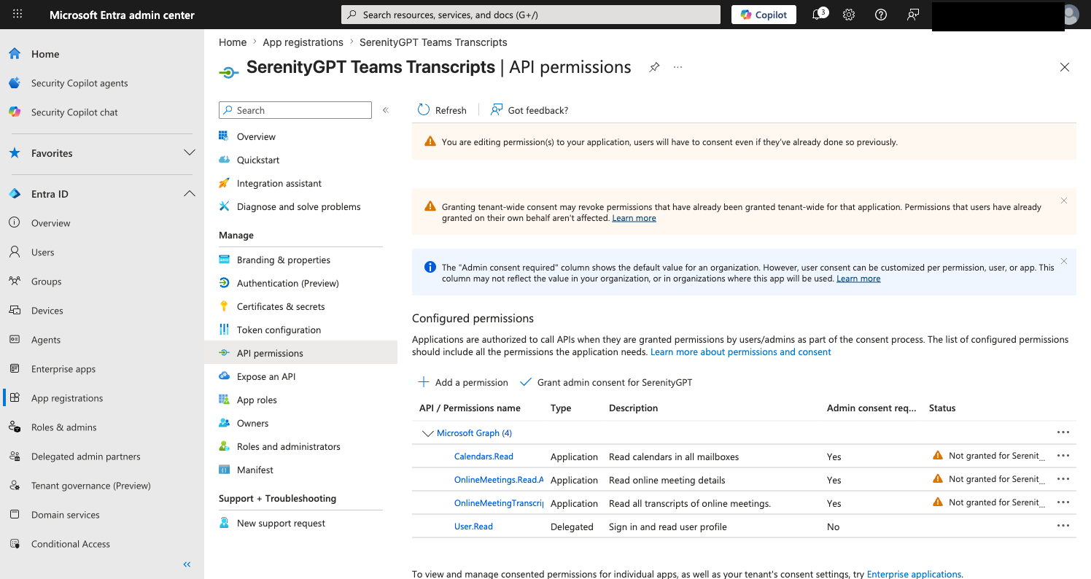Select Expose an API menu item
The image size is (1091, 579).
266,376
